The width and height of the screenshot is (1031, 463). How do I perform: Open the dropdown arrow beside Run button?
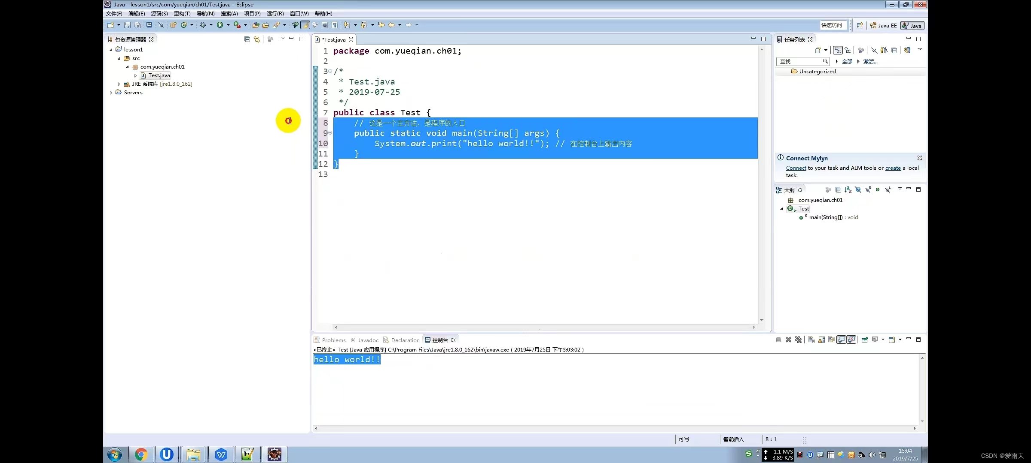pyautogui.click(x=228, y=25)
